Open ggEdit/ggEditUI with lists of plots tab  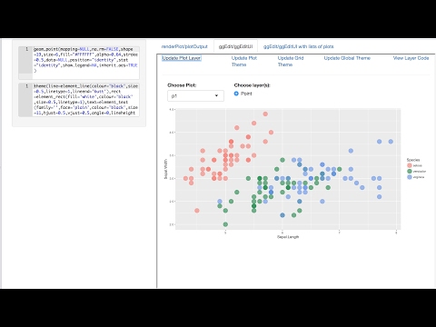pyautogui.click(x=298, y=46)
